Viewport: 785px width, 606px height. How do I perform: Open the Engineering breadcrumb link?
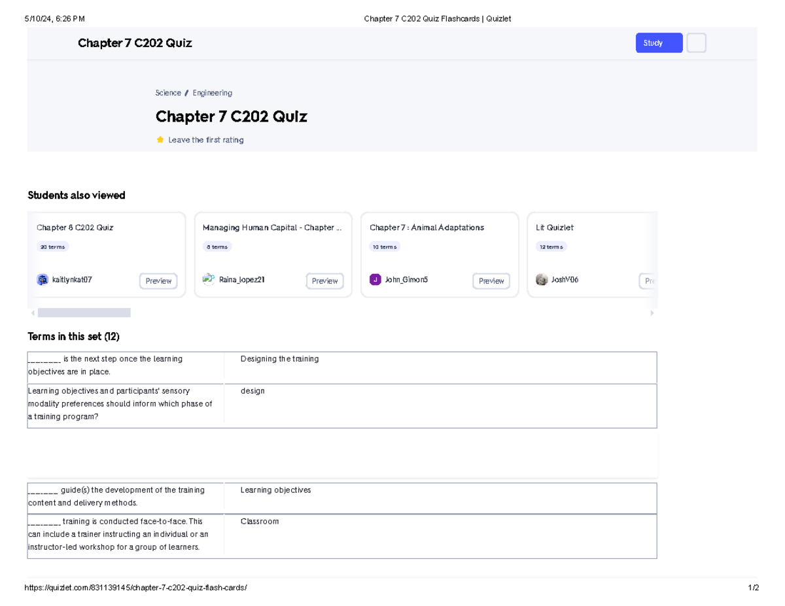coord(212,93)
